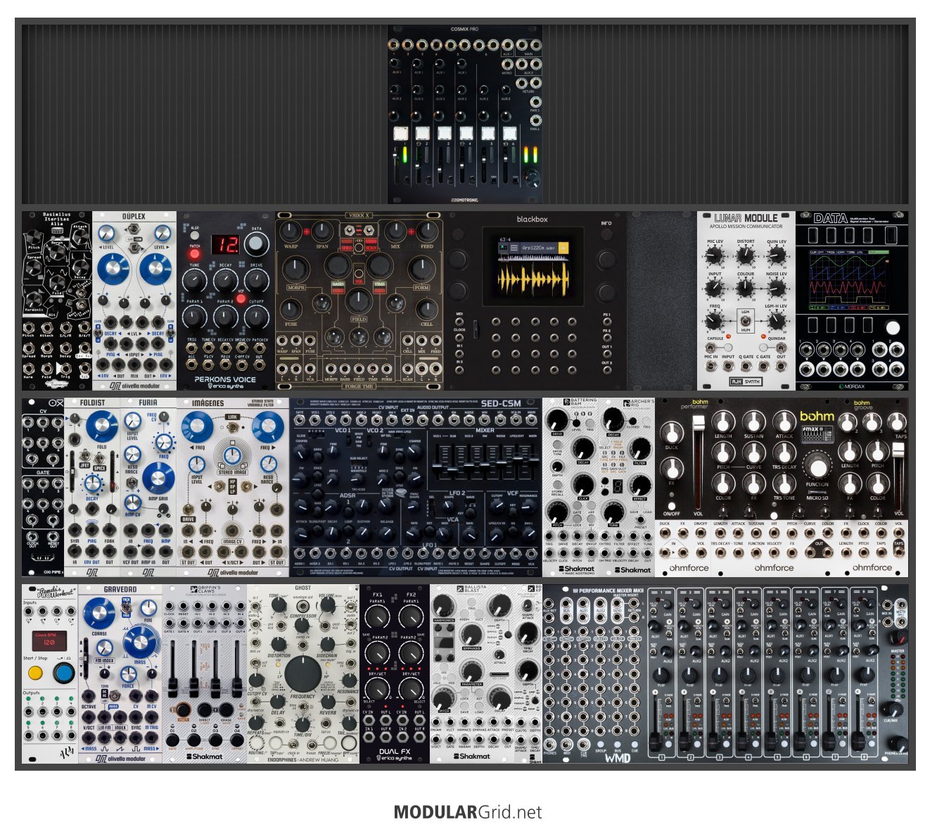Click the WARP knob on VHIKK X

pyautogui.click(x=291, y=232)
